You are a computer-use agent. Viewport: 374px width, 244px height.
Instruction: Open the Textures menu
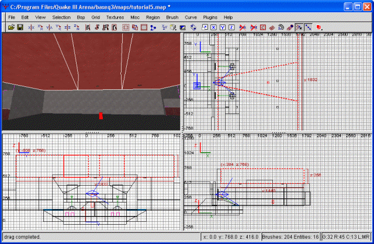115,18
